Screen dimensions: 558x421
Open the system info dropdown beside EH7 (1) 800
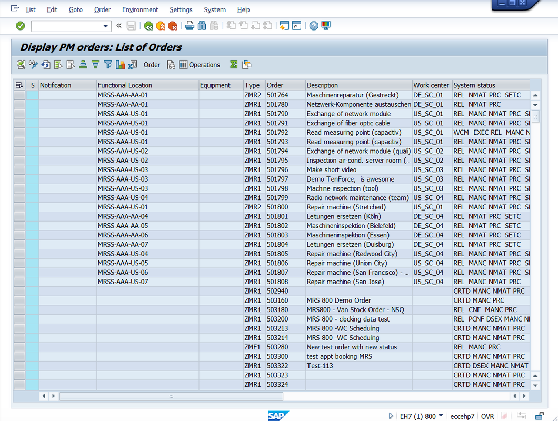(441, 415)
